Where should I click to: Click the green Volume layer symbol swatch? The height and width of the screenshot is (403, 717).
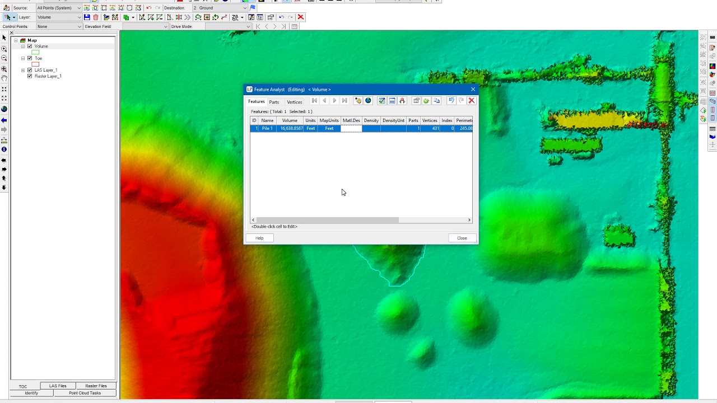35,53
